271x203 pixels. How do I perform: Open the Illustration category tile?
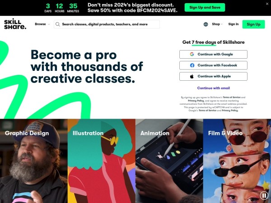click(x=102, y=161)
